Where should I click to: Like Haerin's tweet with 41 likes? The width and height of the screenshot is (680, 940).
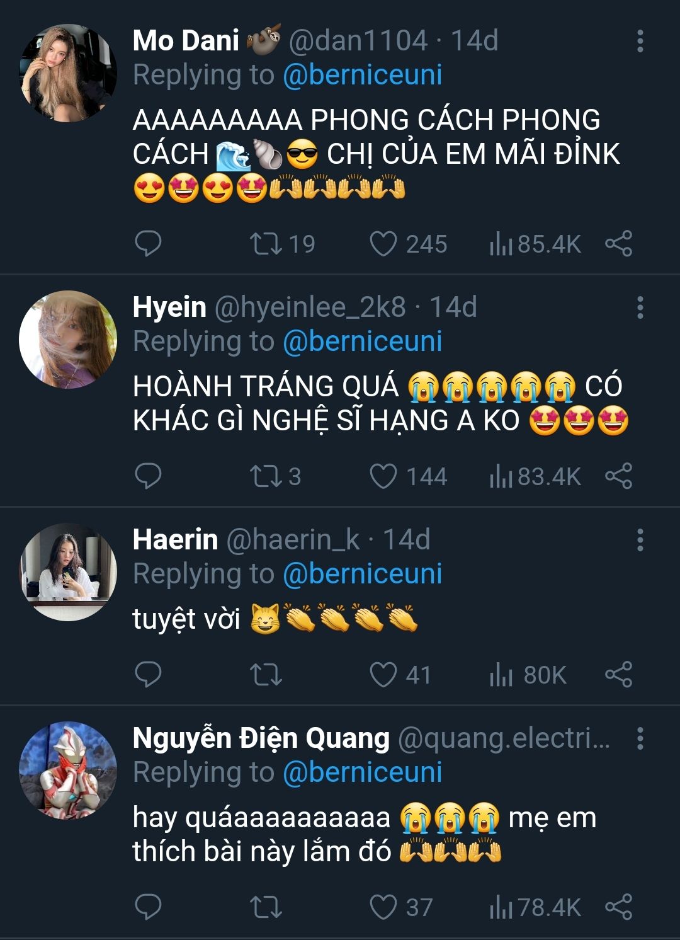pyautogui.click(x=400, y=675)
